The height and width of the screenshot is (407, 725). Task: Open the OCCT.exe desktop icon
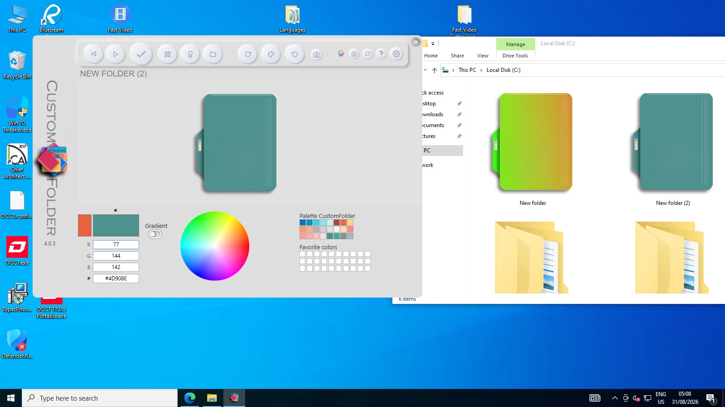pyautogui.click(x=17, y=251)
